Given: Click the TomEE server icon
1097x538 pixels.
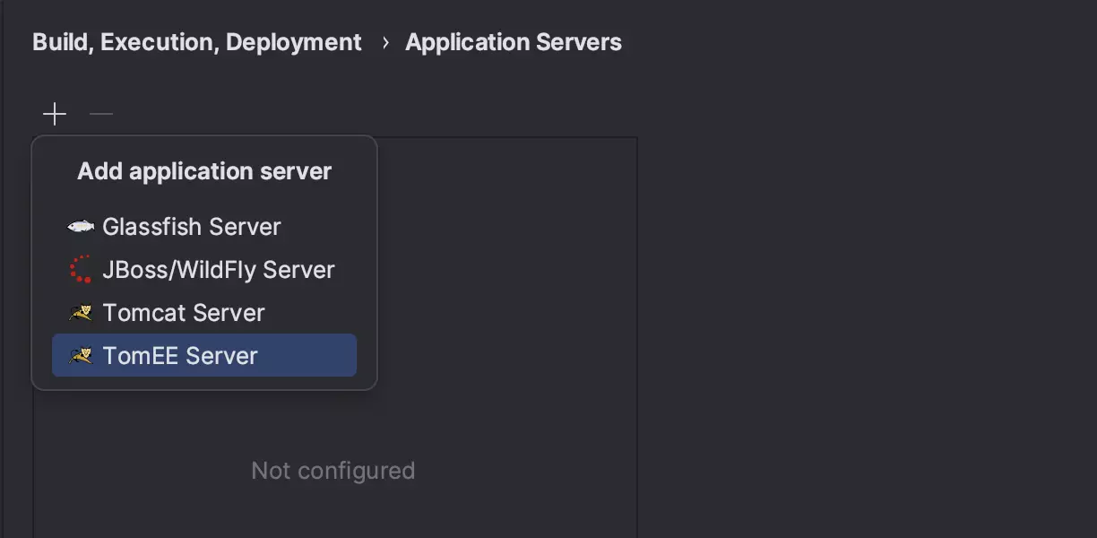Looking at the screenshot, I should (81, 356).
